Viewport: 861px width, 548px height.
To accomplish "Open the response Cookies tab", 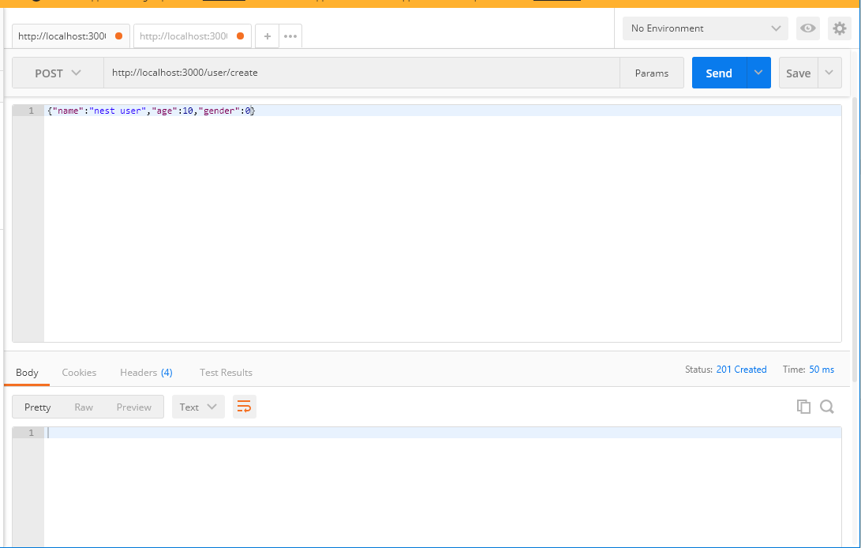I will (79, 373).
